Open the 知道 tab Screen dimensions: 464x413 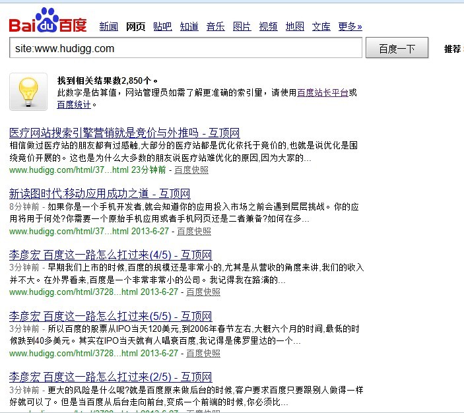[189, 27]
